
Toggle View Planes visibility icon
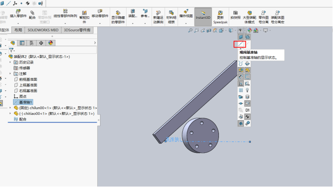click(241, 37)
